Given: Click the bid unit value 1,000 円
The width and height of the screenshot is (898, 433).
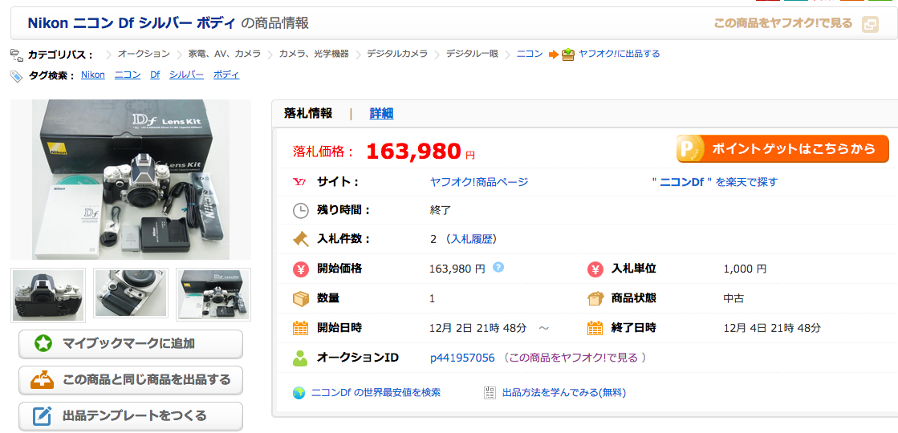Looking at the screenshot, I should [745, 269].
